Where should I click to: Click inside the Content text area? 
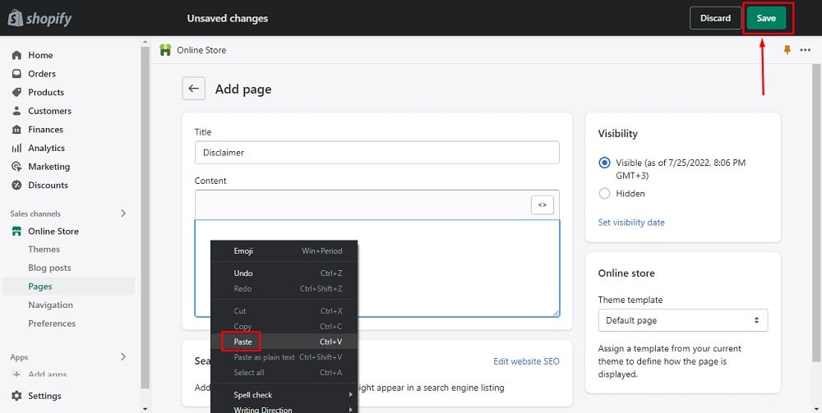[377, 268]
